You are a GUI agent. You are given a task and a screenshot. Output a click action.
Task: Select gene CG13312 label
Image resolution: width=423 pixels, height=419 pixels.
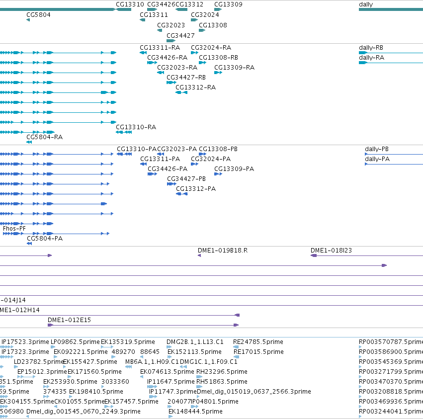coord(189,4)
